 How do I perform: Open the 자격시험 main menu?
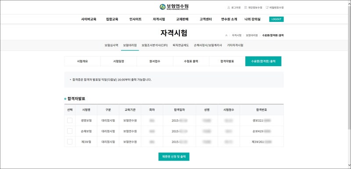point(159,19)
